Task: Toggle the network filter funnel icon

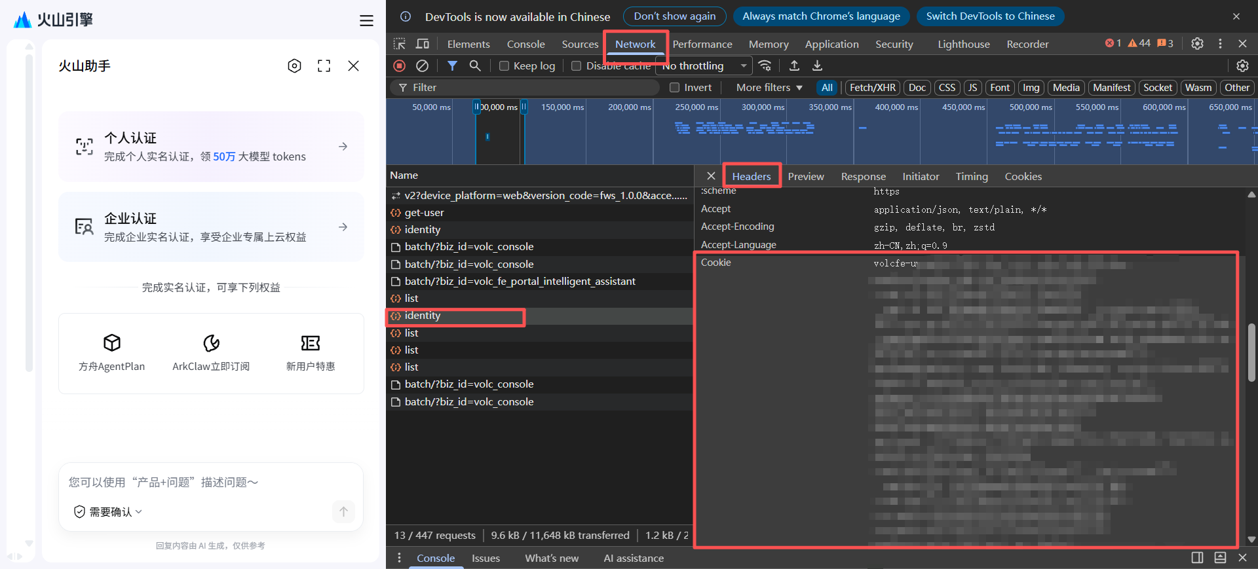Action: point(452,65)
